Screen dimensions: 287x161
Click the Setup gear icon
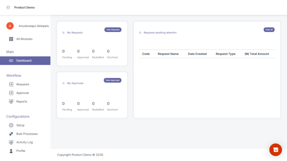pos(11,125)
